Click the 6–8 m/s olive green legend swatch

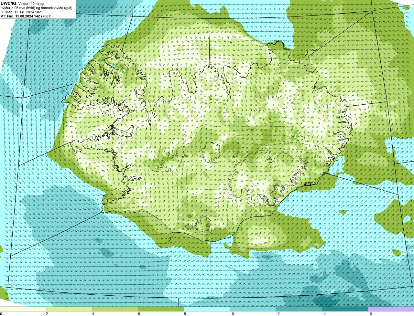point(161,309)
